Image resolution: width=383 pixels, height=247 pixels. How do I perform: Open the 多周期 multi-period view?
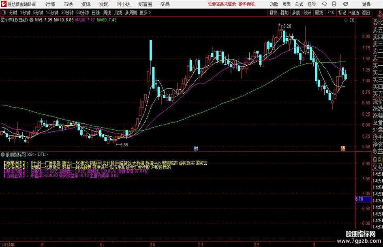[131, 13]
